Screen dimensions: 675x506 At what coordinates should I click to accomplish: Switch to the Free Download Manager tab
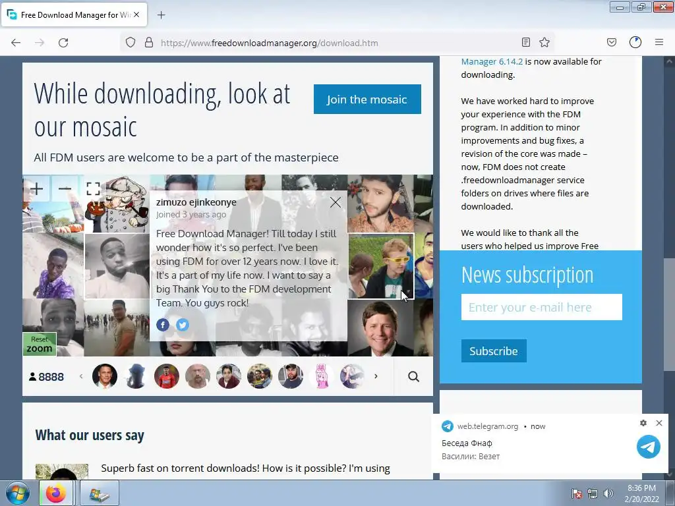74,14
